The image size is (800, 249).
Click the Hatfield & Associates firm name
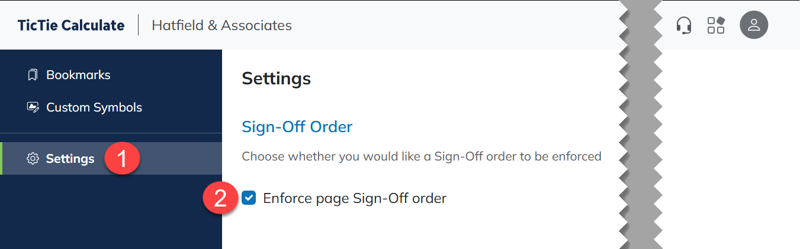(221, 25)
